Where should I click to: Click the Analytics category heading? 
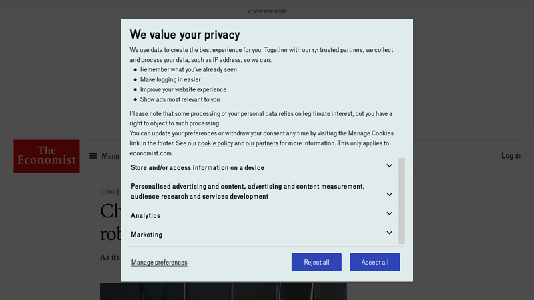click(146, 215)
